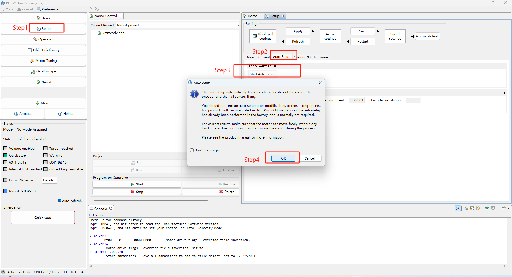Uncheck the Auto-refresh checkbox
The height and width of the screenshot is (277, 512).
coord(59,201)
